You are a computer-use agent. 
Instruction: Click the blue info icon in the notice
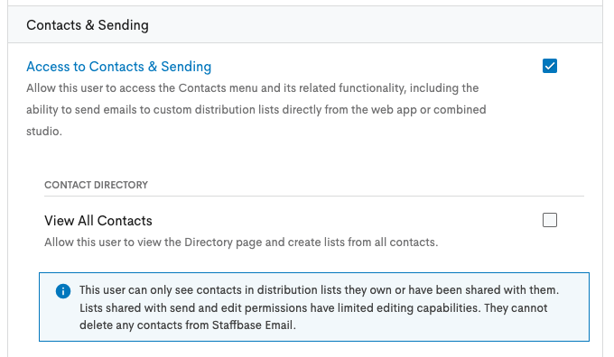click(63, 291)
